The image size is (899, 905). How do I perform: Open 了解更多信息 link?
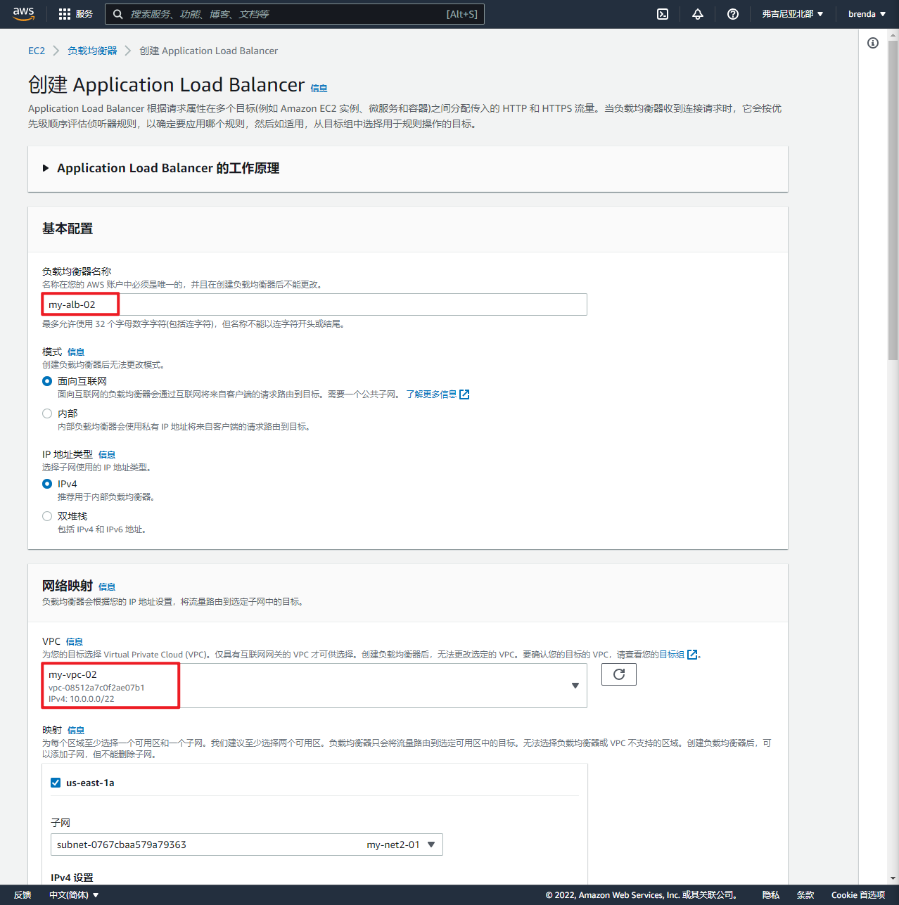(431, 394)
